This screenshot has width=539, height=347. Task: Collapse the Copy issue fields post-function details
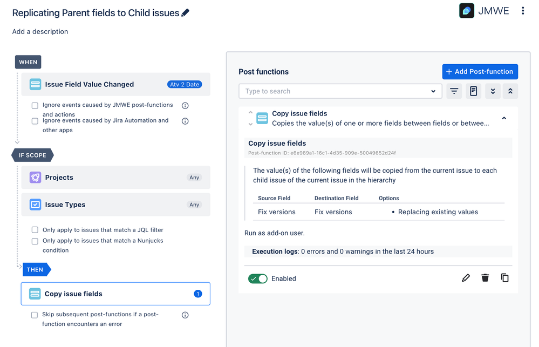504,118
